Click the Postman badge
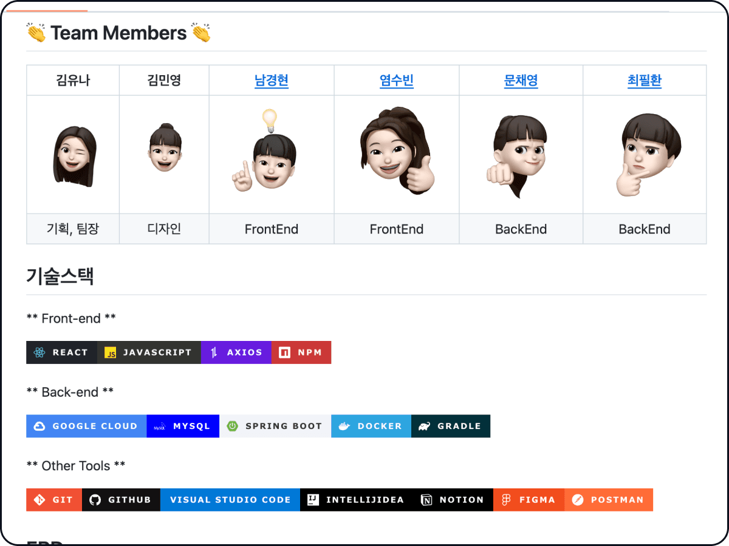The height and width of the screenshot is (546, 729). tap(609, 500)
